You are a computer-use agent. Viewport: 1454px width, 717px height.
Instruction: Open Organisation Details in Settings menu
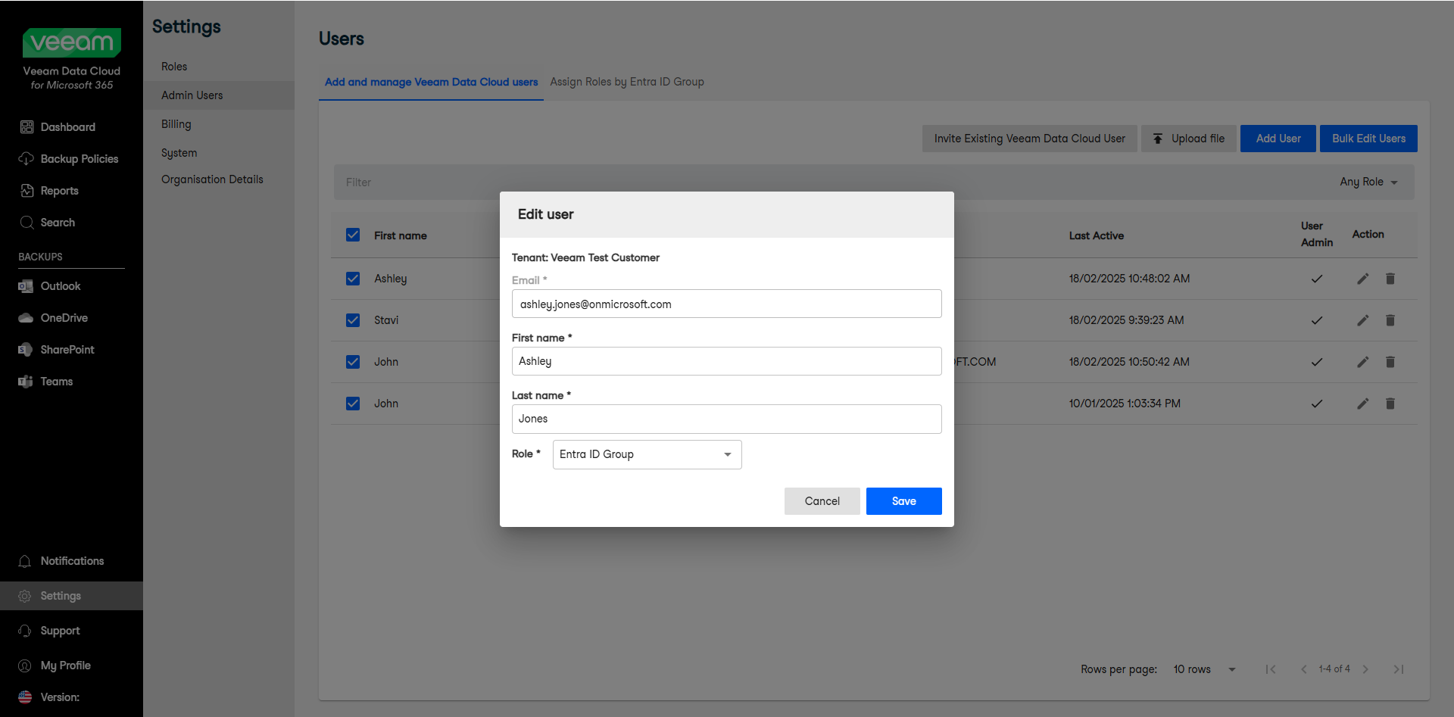pyautogui.click(x=212, y=179)
